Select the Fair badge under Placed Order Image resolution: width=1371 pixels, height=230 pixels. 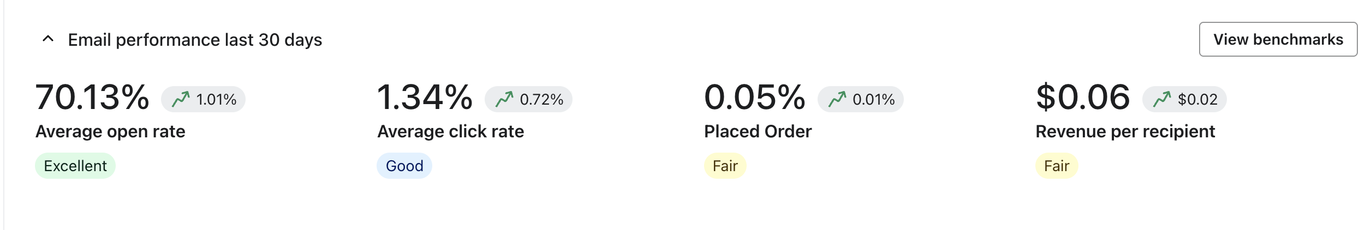coord(725,166)
